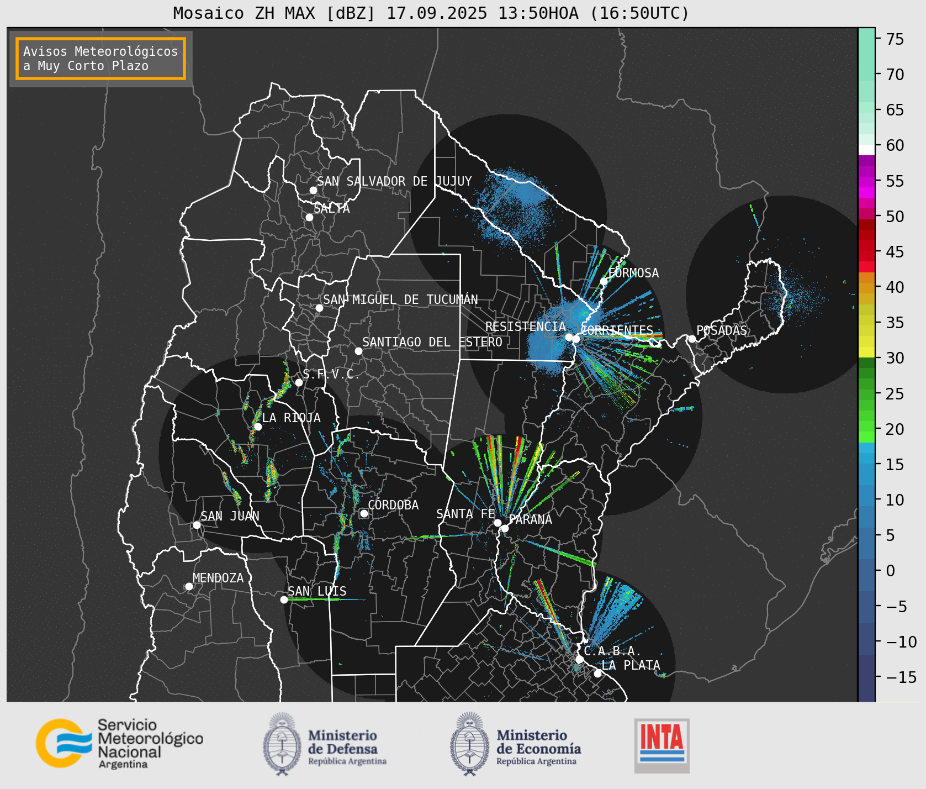The image size is (926, 789).
Task: Click the La Rioja city marker
Action: [258, 427]
